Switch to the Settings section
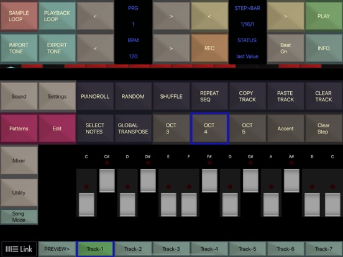Image resolution: width=343 pixels, height=257 pixels. coord(57,96)
